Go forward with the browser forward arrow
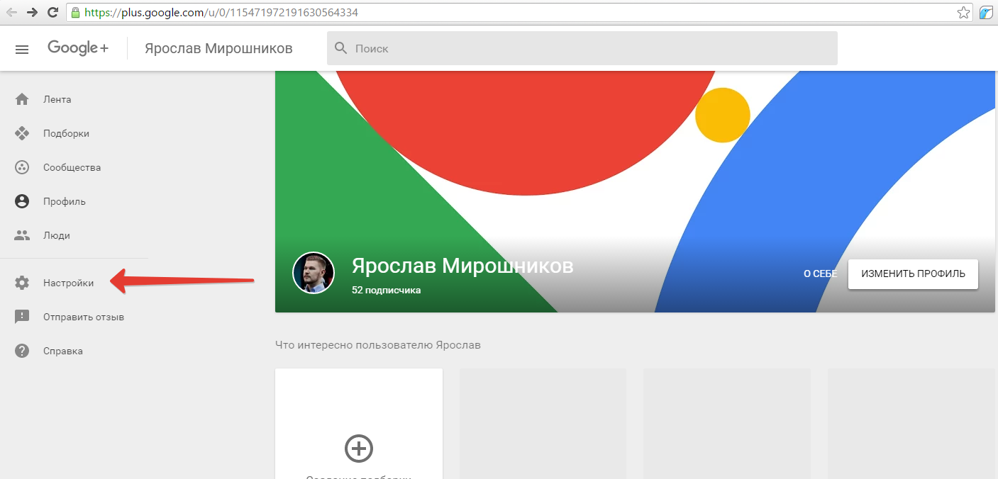 click(32, 12)
